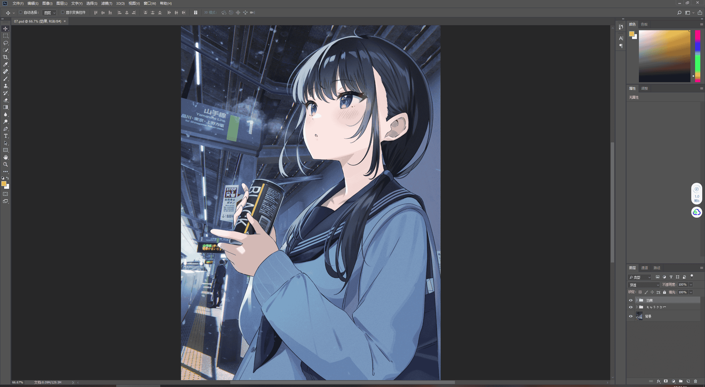Open the layer style fx icon

click(x=658, y=381)
